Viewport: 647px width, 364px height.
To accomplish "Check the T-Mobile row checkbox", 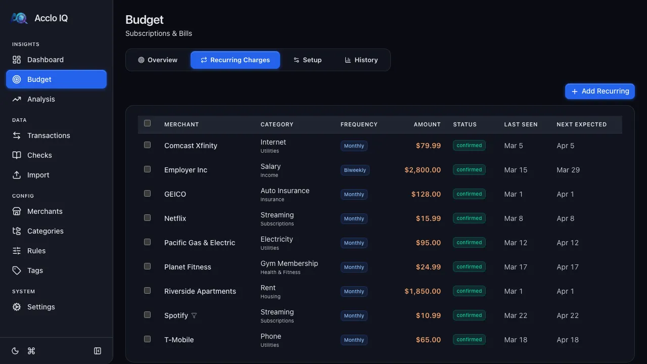I will tap(147, 339).
